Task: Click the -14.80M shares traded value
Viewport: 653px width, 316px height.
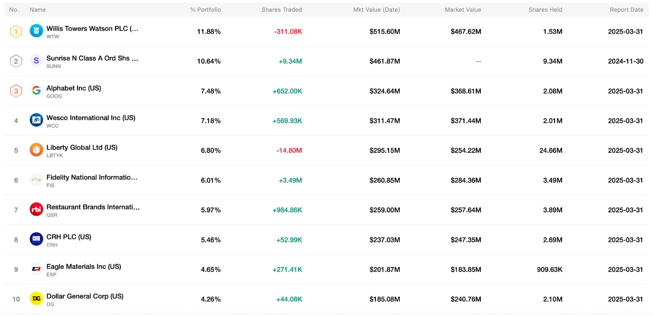Action: (x=289, y=151)
